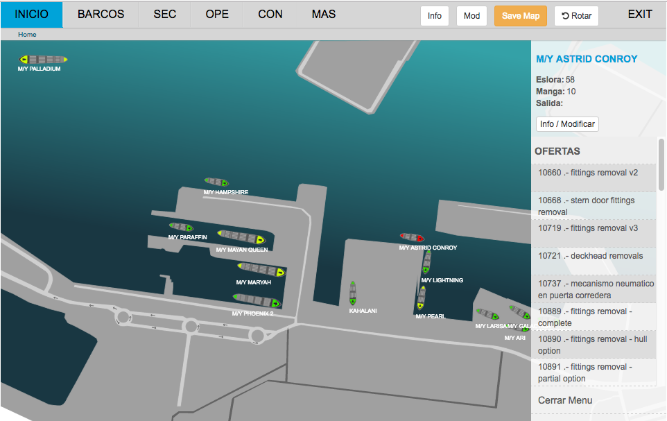Screen dimensions: 667x421
Task: Open the Home breadcrumb link
Action: pos(27,34)
